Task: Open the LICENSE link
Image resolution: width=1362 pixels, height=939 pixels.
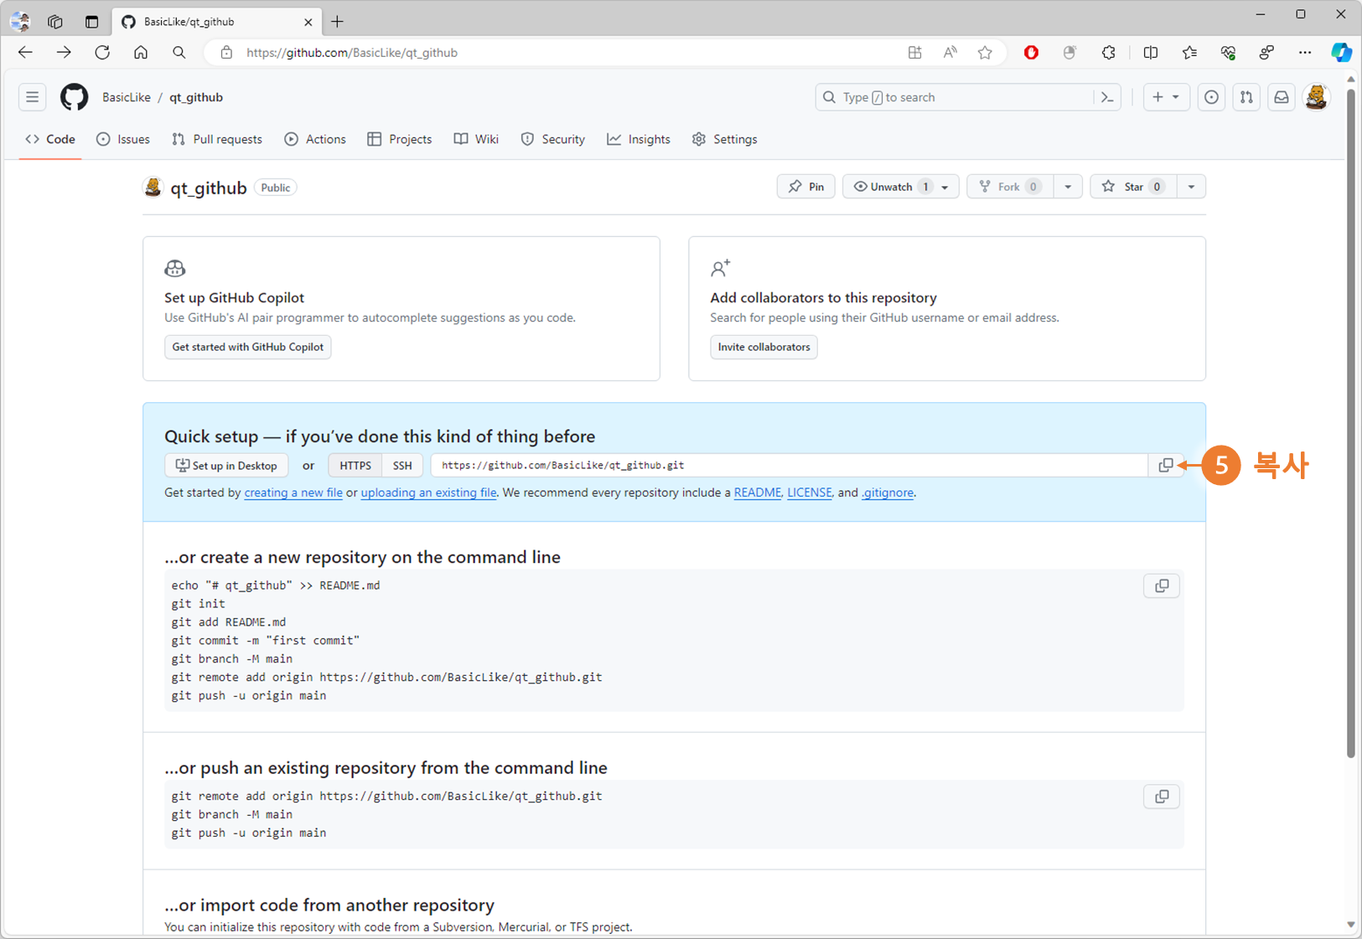Action: pos(810,493)
